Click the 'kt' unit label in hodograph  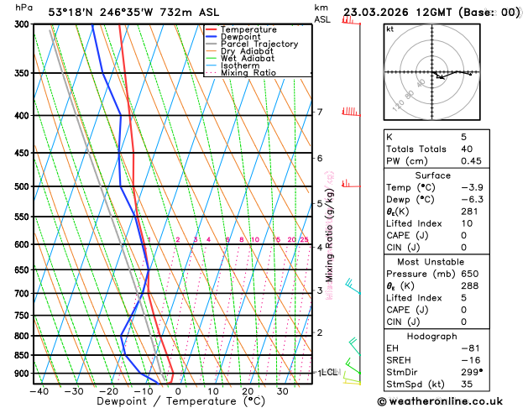(390, 29)
